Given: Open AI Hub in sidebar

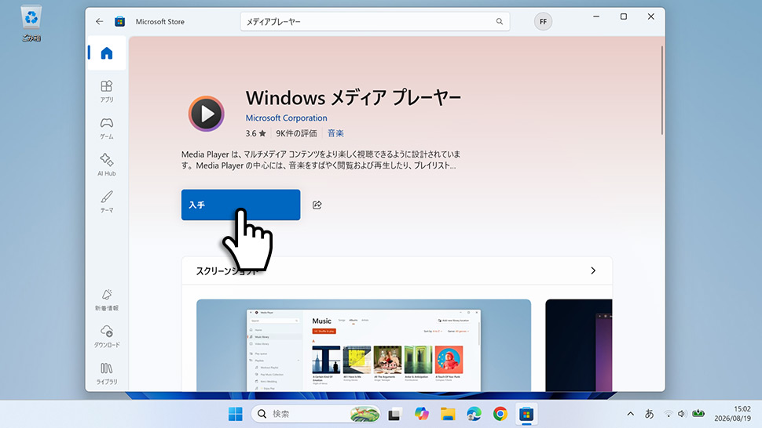Looking at the screenshot, I should tap(106, 165).
